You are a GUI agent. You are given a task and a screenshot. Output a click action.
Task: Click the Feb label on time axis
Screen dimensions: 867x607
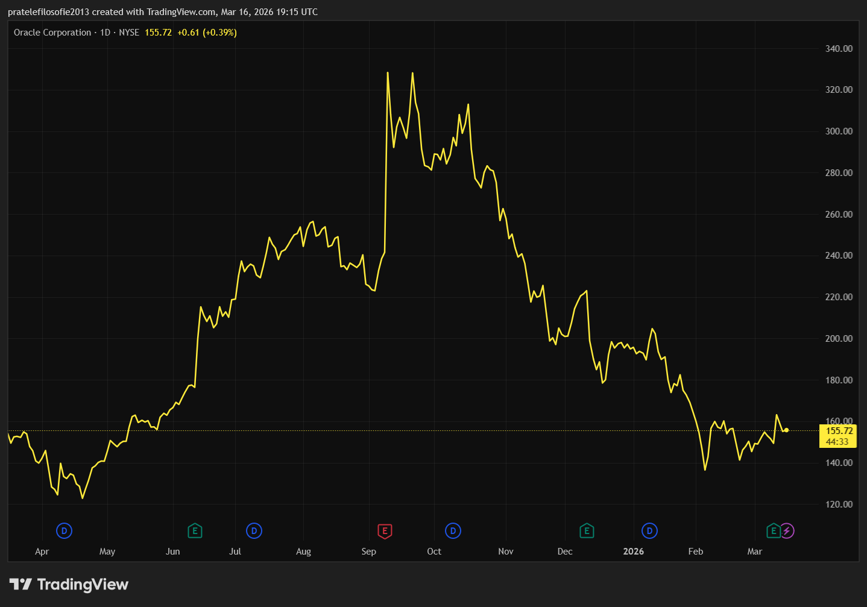(696, 552)
